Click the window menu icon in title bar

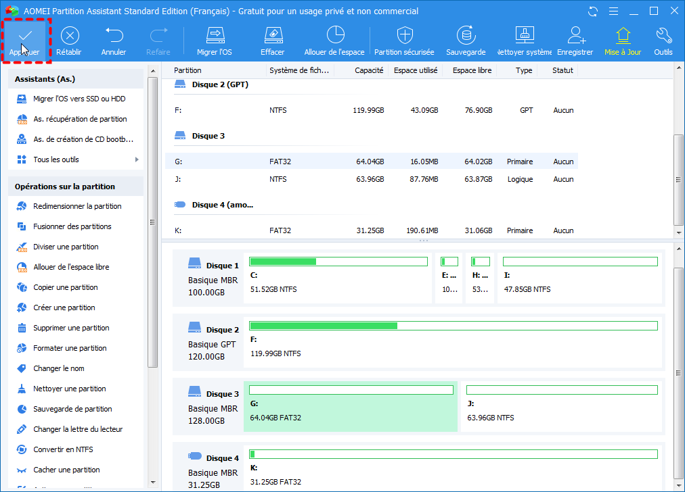pos(615,11)
